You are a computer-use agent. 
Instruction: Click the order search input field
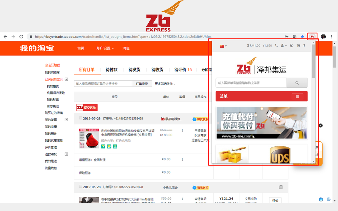click(x=103, y=84)
